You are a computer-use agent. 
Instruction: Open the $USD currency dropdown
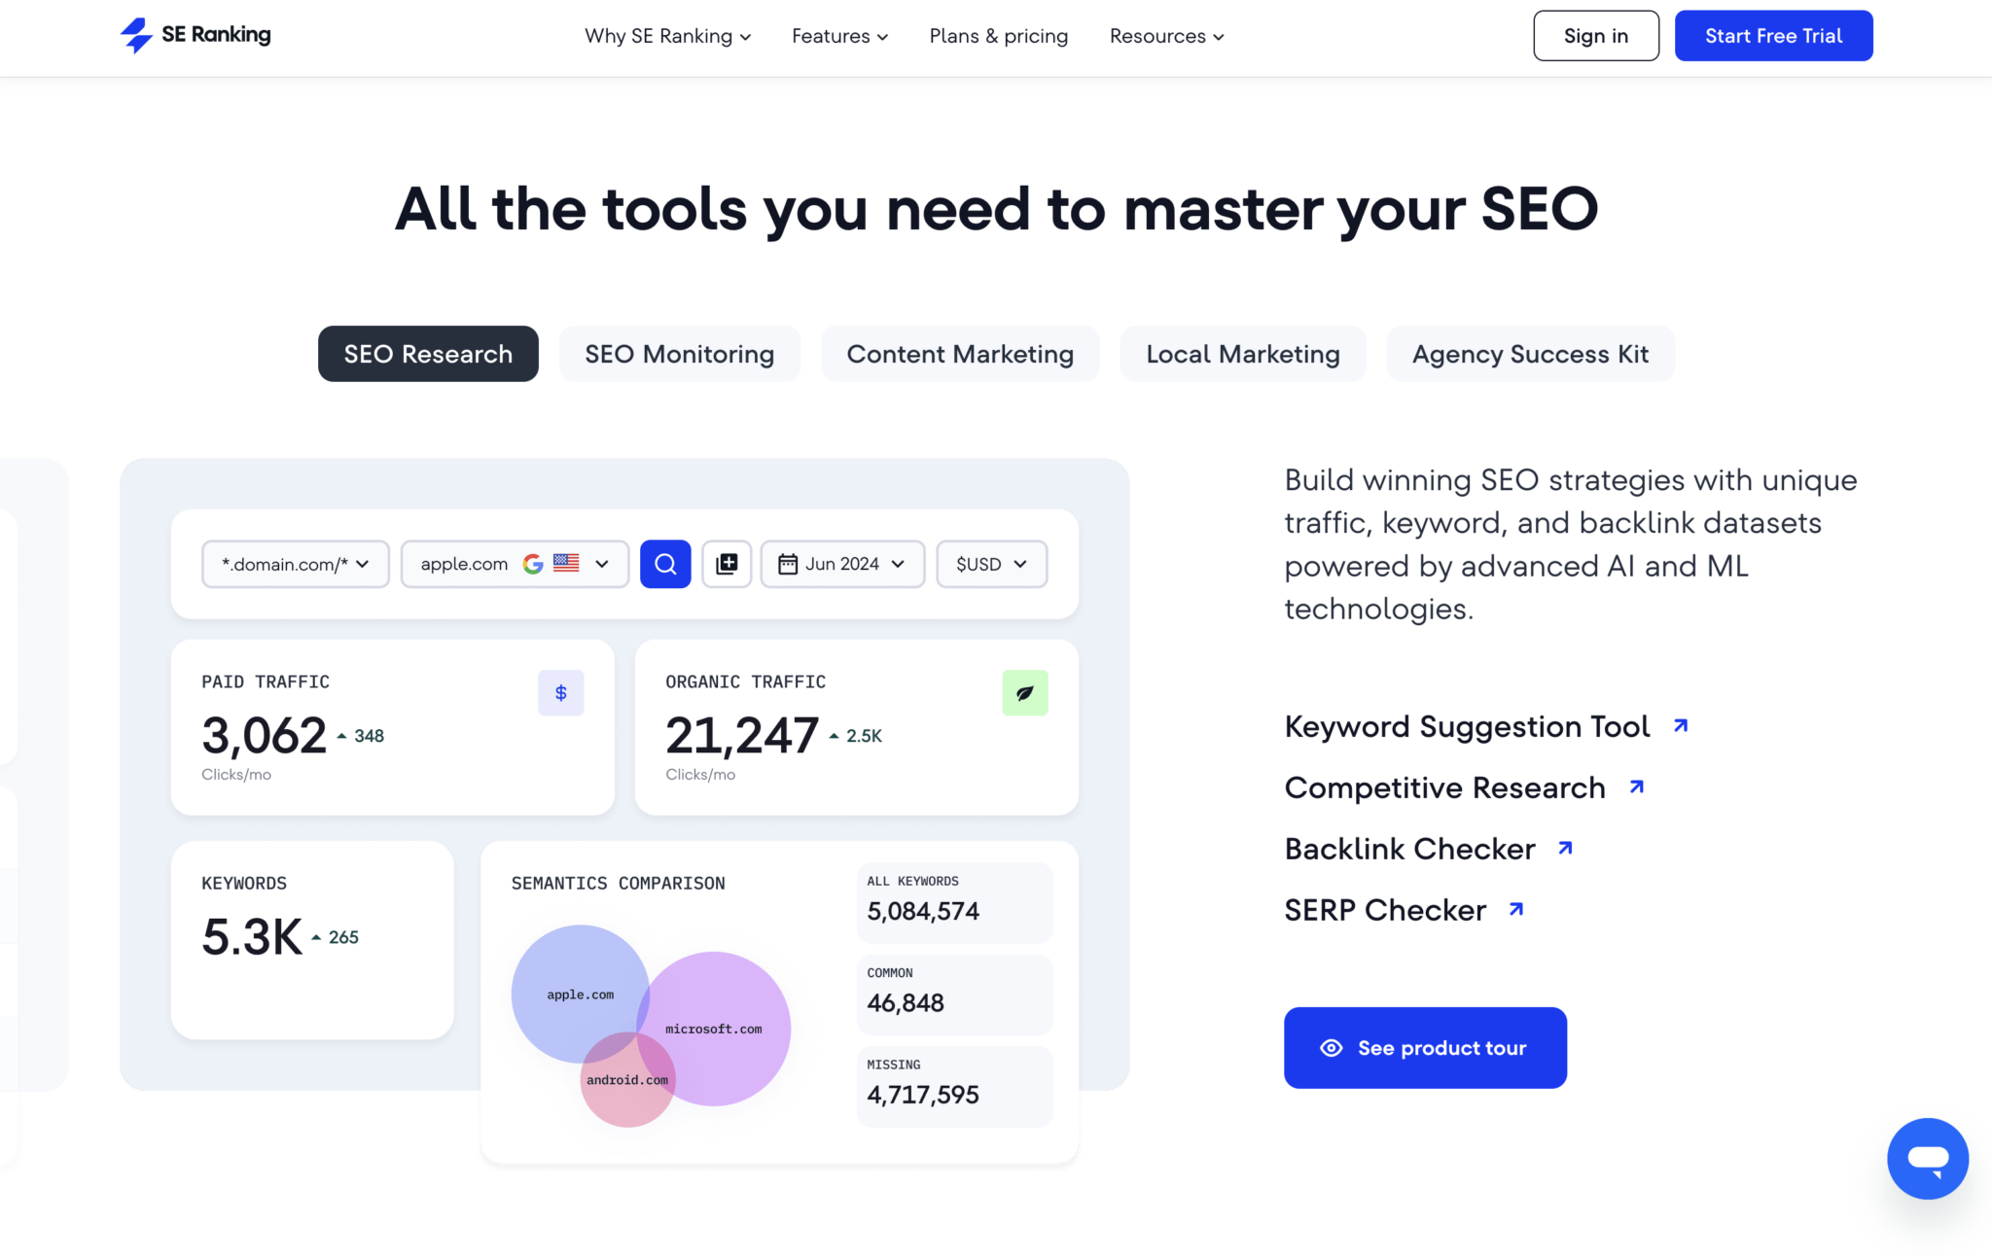[991, 564]
